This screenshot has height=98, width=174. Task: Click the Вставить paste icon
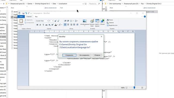pos(21,21)
